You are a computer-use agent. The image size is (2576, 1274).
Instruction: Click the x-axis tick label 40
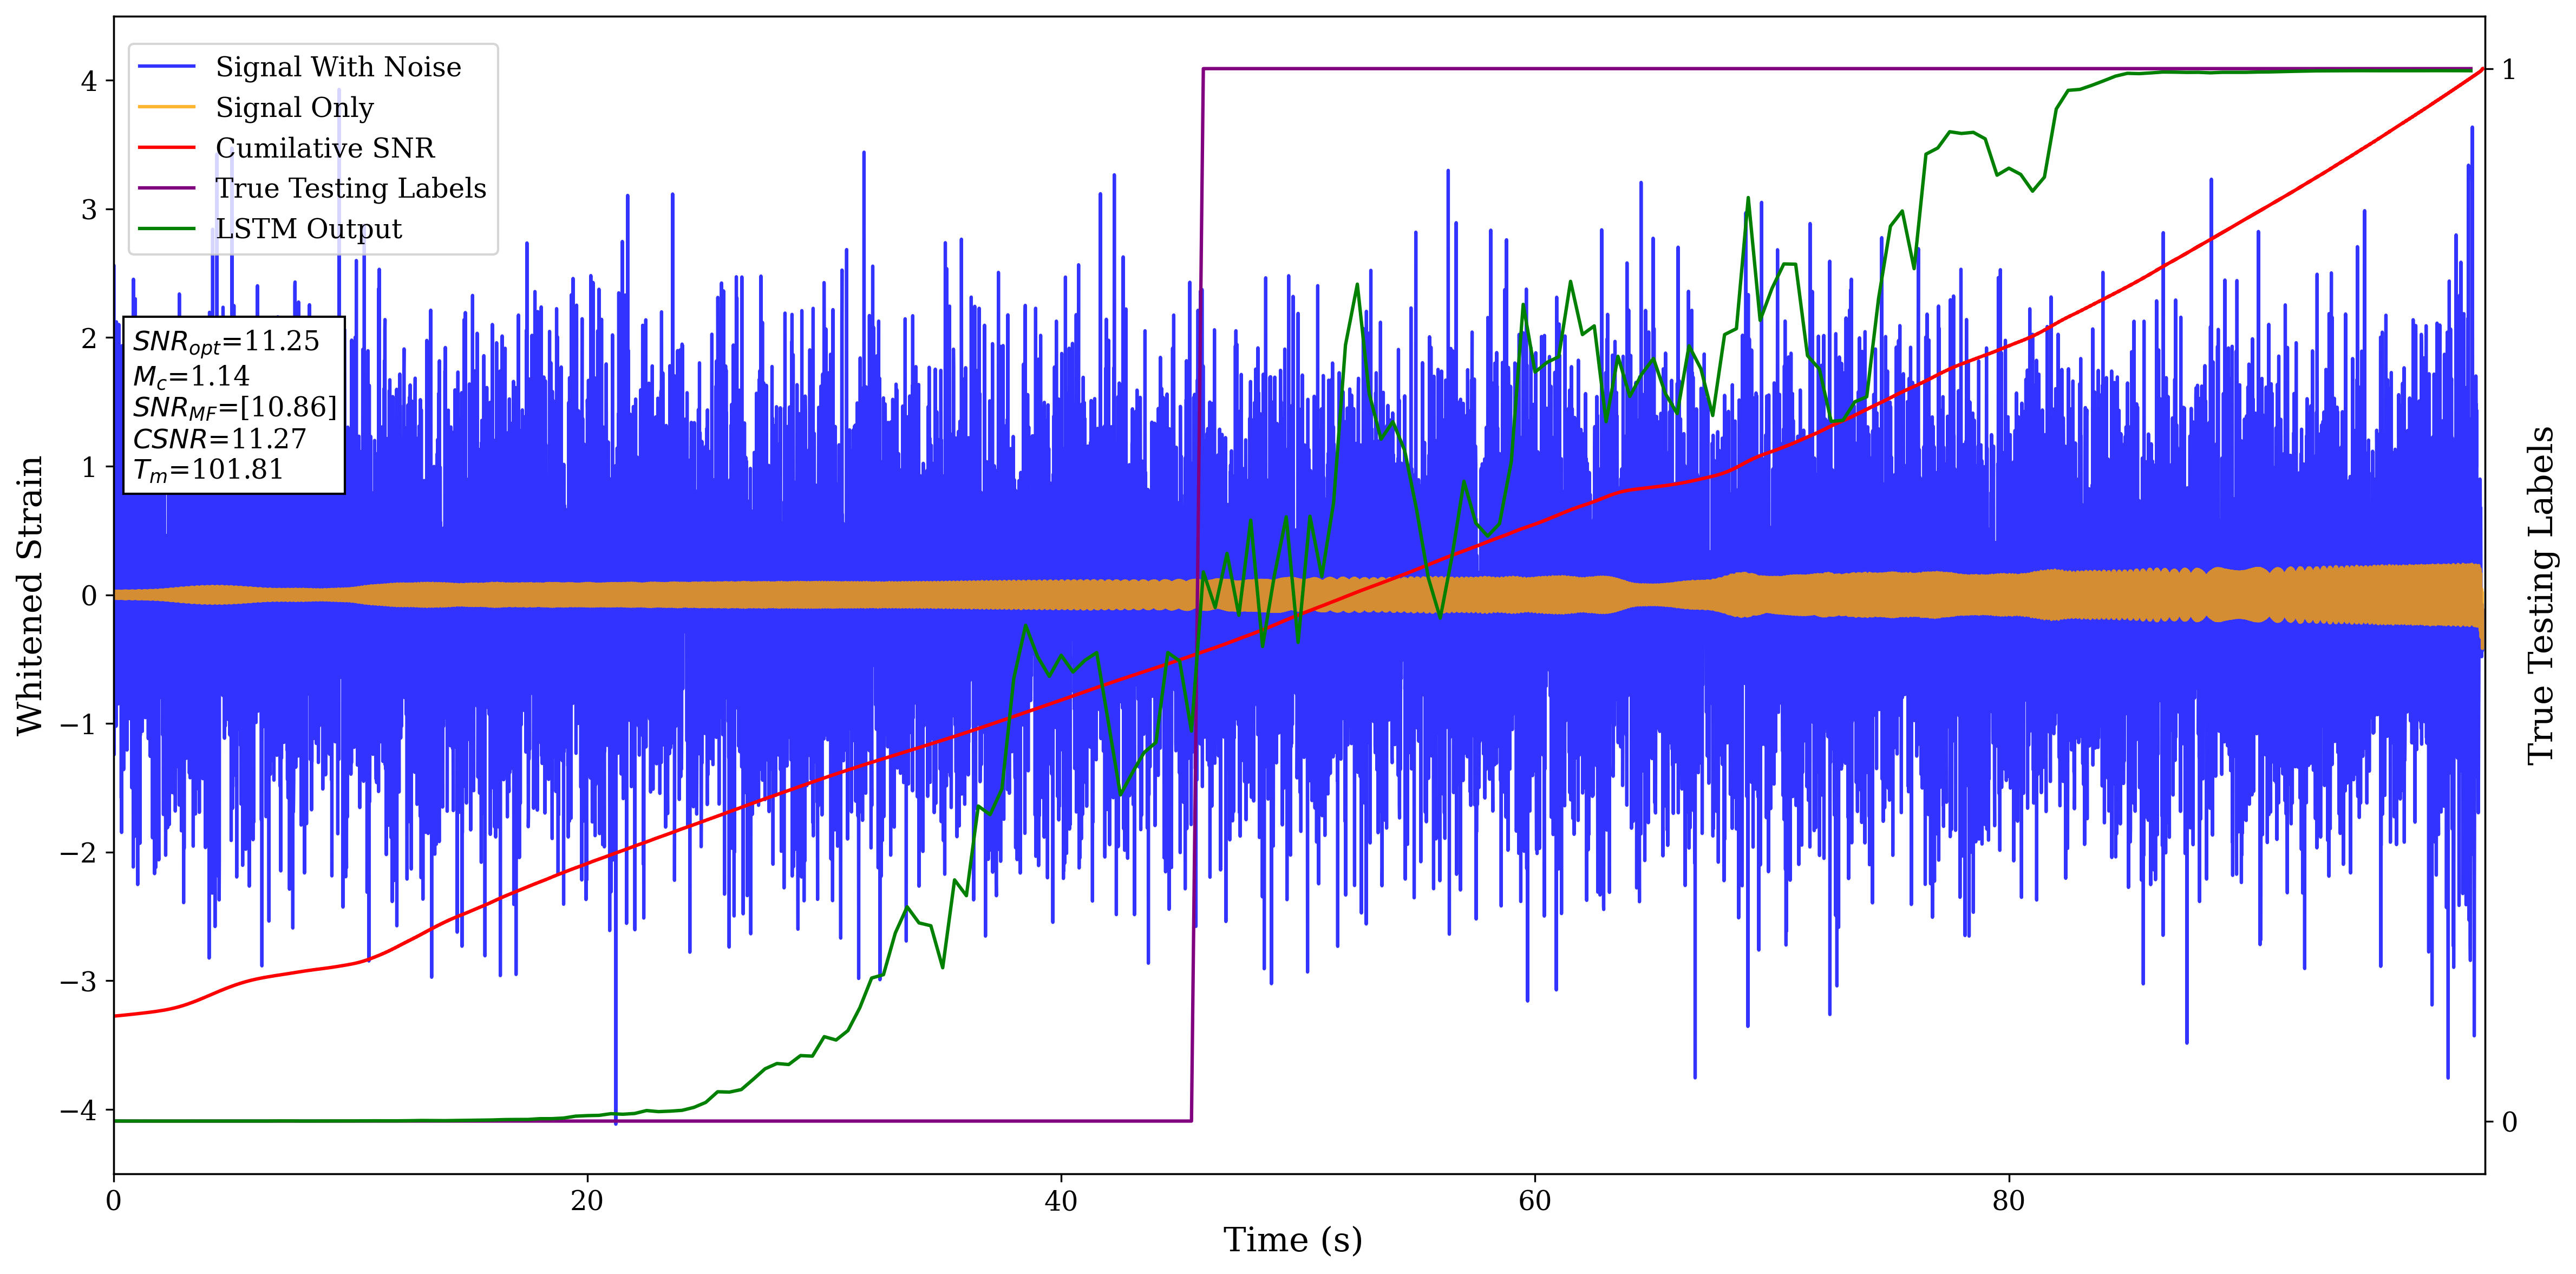click(1060, 1201)
